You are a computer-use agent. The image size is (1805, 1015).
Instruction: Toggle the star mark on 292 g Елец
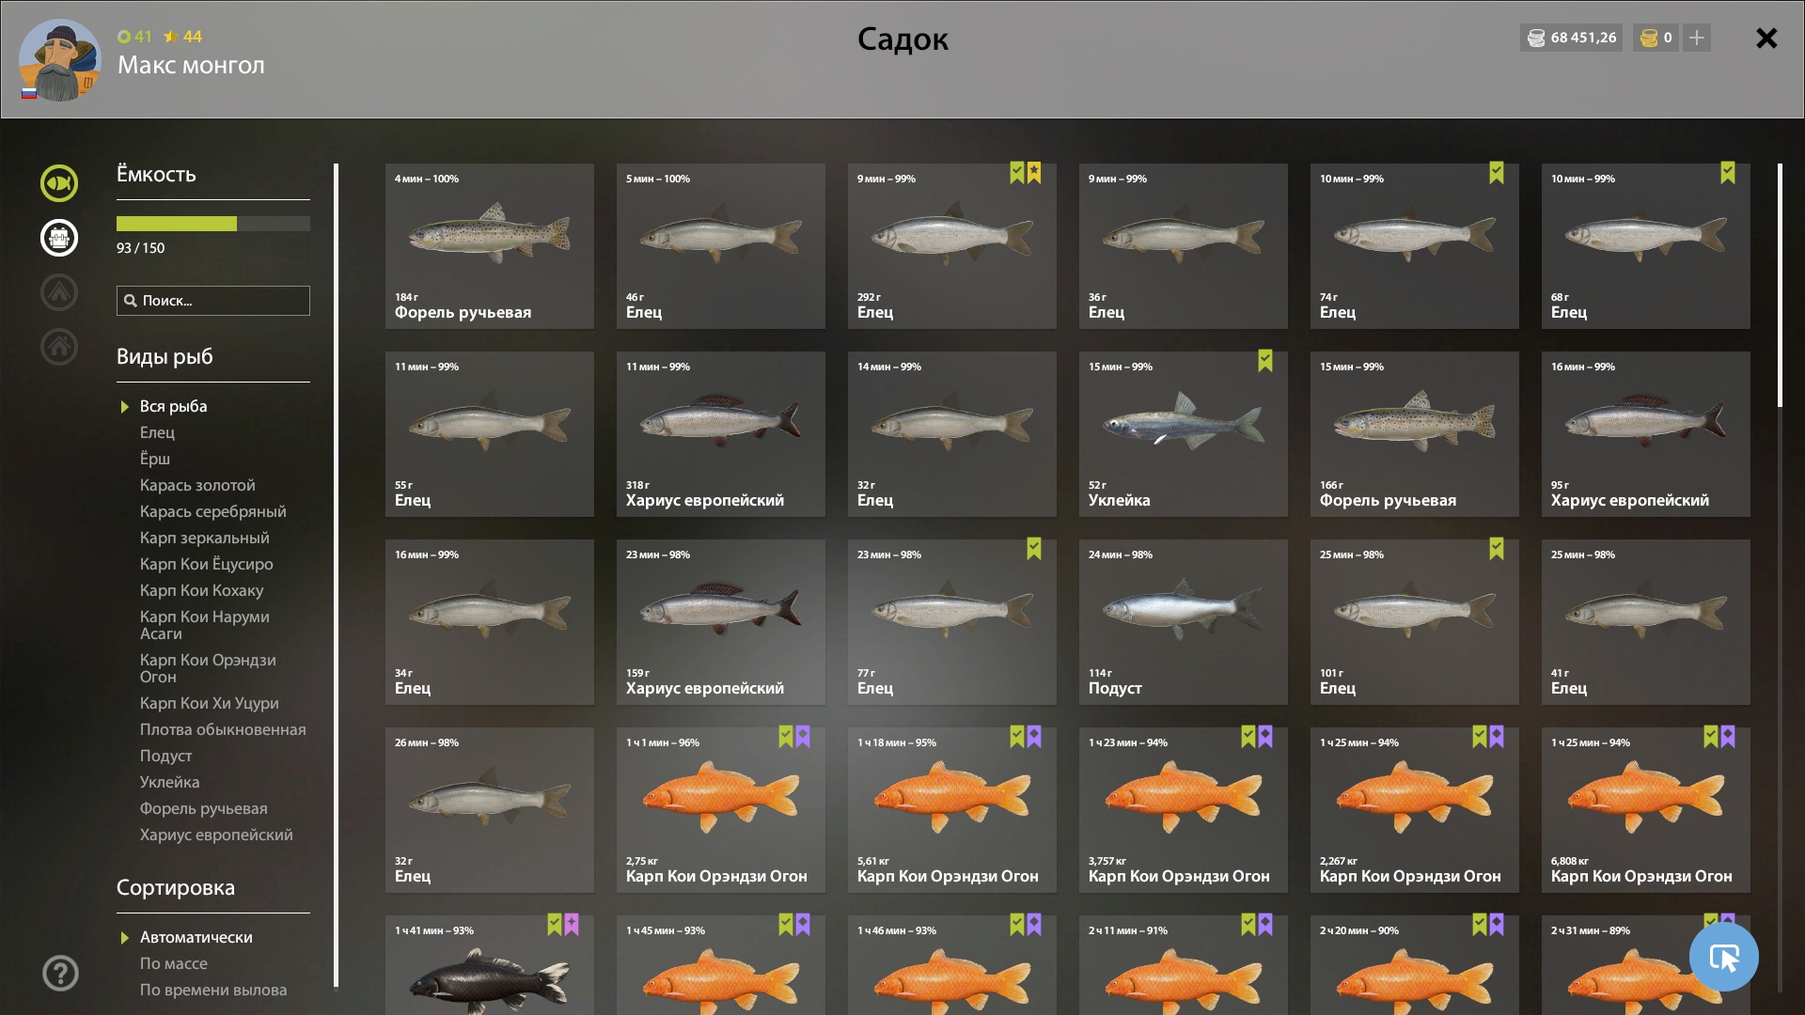click(x=1034, y=173)
